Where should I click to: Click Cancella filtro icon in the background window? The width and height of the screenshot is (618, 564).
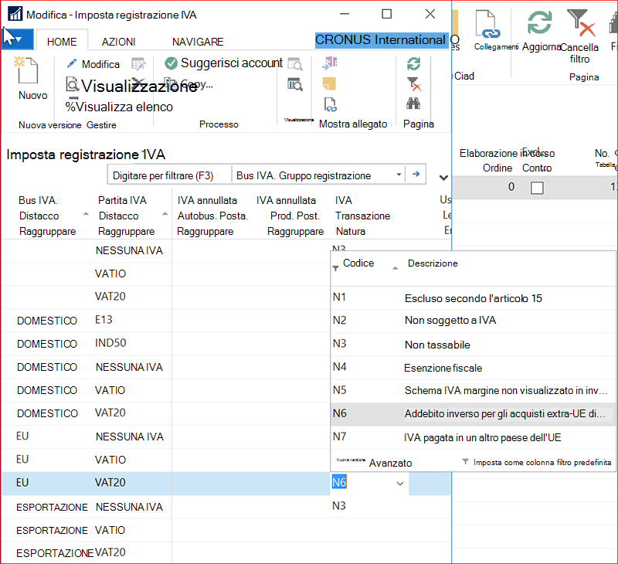pyautogui.click(x=581, y=24)
